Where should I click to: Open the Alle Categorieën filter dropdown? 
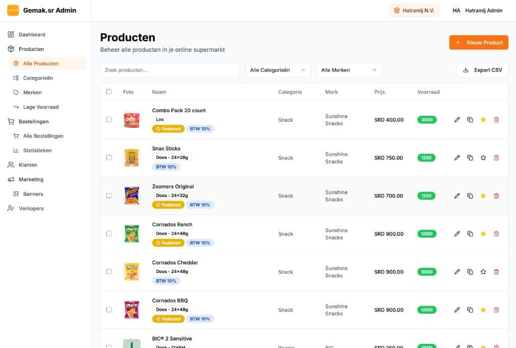278,70
